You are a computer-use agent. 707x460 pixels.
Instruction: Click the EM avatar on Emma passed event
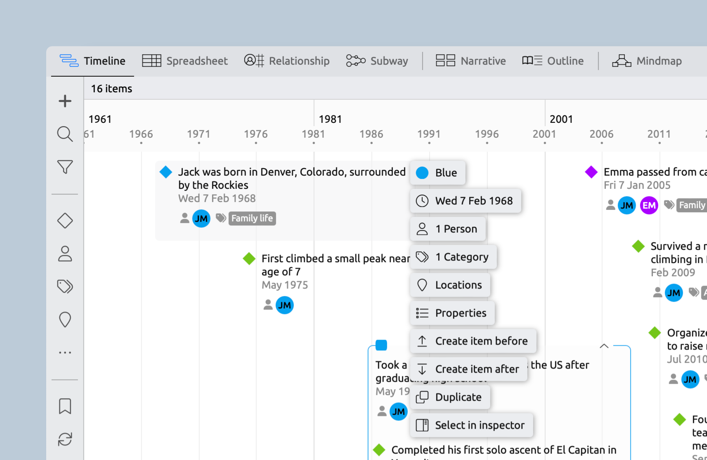649,205
